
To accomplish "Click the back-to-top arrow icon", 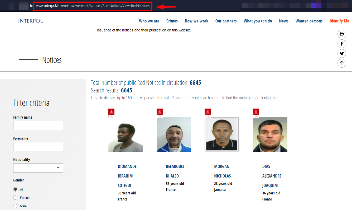I will 342,63.
